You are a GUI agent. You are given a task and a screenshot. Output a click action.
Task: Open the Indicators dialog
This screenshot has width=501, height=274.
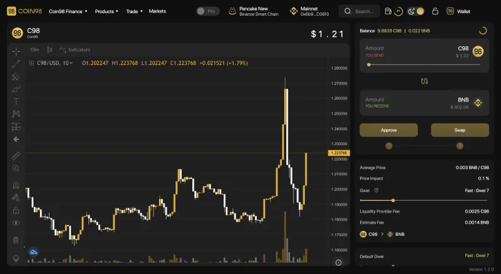(x=75, y=50)
